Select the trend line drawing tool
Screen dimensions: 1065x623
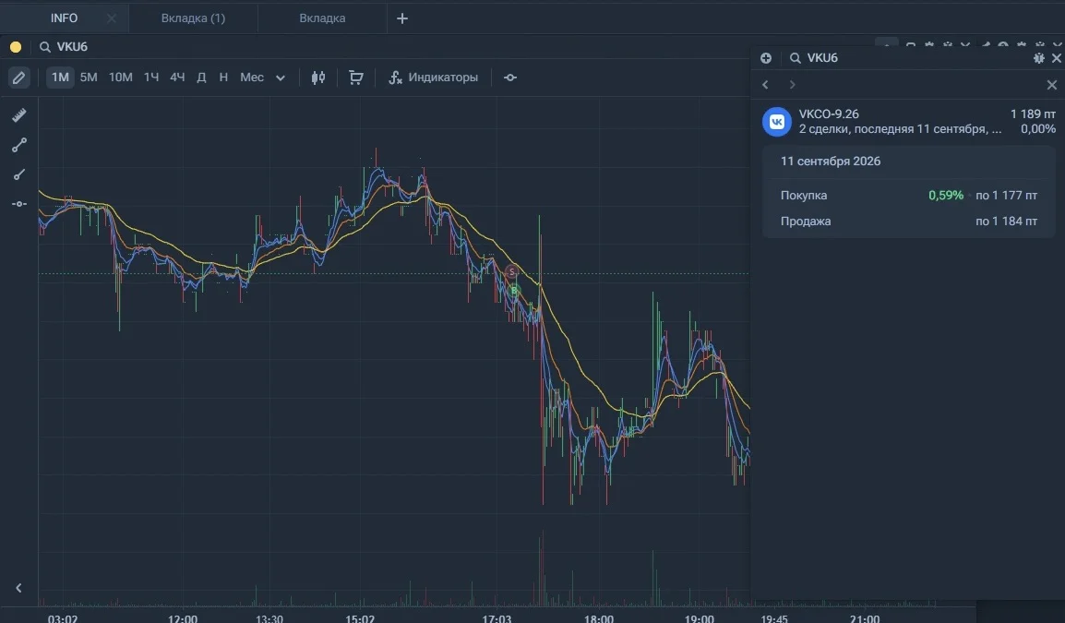[19, 145]
